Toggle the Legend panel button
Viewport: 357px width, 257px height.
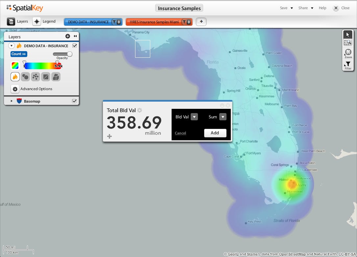pyautogui.click(x=44, y=22)
